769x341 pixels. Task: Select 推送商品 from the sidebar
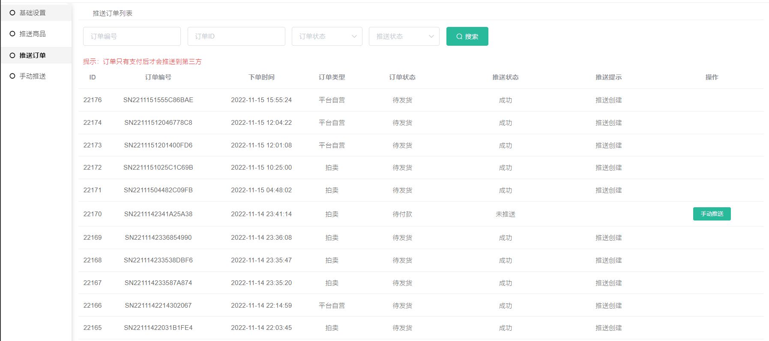point(33,34)
